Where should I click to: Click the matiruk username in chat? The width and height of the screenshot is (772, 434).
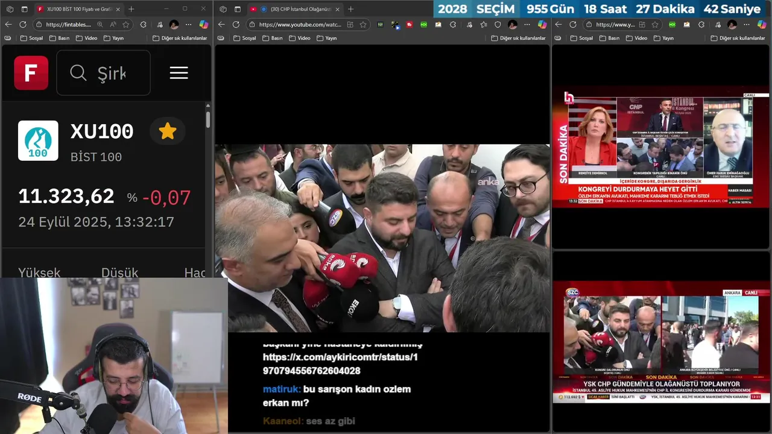[x=281, y=389]
